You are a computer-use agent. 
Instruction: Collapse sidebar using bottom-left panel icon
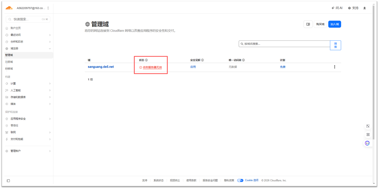[8, 181]
